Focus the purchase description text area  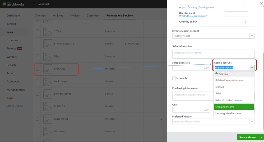click(x=193, y=96)
